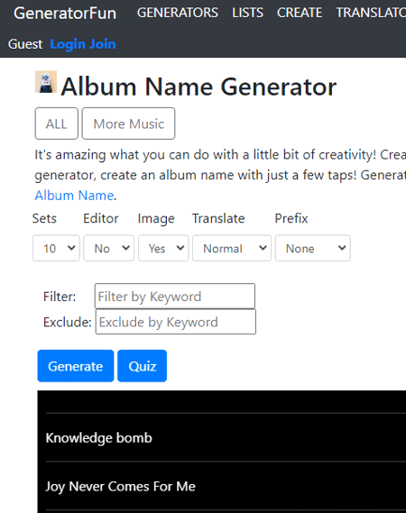Open the GENERATORS menu
406x513 pixels.
click(x=178, y=13)
